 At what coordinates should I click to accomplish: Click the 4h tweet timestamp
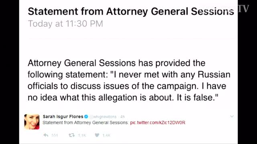pyautogui.click(x=122, y=117)
